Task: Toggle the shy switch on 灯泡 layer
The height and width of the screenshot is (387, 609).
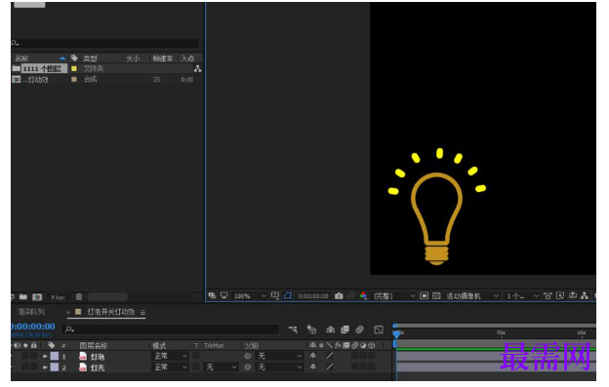Action: tap(313, 356)
